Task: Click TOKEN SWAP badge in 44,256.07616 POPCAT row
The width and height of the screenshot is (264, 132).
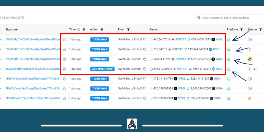Action: tap(100, 40)
